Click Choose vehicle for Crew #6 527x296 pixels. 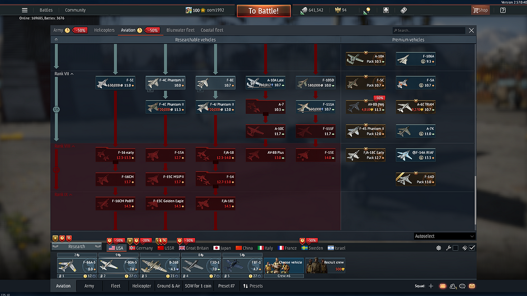coord(284,265)
